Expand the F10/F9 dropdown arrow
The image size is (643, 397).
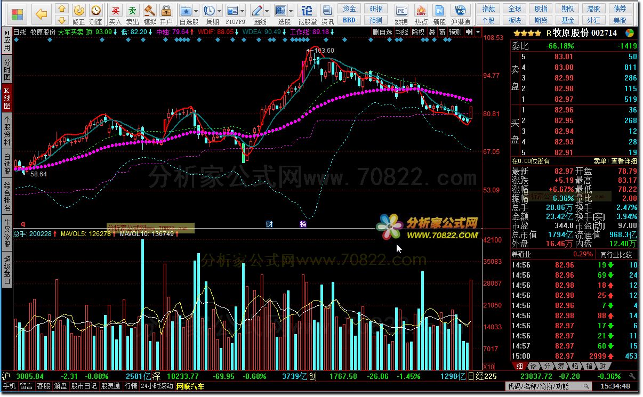pos(243,11)
